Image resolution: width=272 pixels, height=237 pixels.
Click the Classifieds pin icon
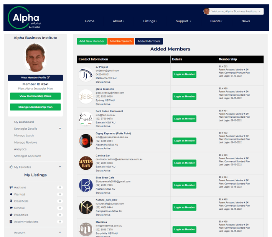(11, 201)
